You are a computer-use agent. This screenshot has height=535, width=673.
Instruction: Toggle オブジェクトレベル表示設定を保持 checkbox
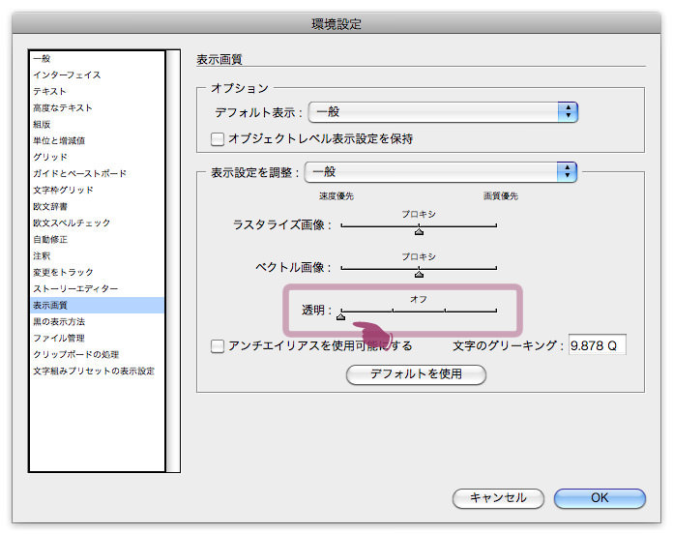pyautogui.click(x=218, y=139)
